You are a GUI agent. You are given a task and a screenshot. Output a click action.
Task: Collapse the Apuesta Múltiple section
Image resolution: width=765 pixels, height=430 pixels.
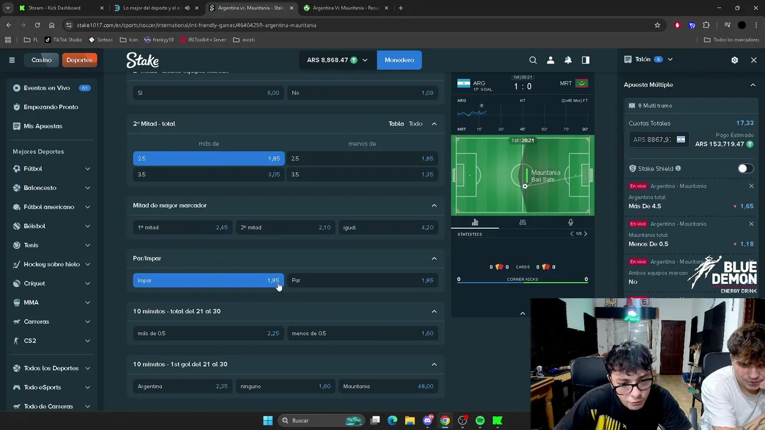pyautogui.click(x=753, y=85)
